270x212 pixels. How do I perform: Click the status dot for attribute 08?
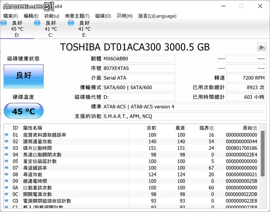pos(6,174)
